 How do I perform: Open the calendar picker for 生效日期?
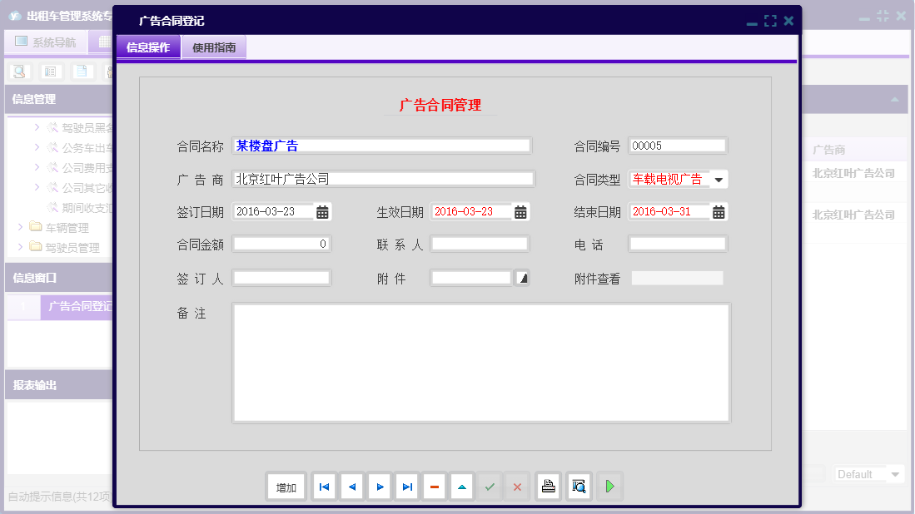click(520, 211)
